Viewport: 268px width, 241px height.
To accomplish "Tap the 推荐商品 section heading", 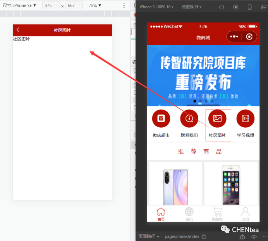I will 200,151.
